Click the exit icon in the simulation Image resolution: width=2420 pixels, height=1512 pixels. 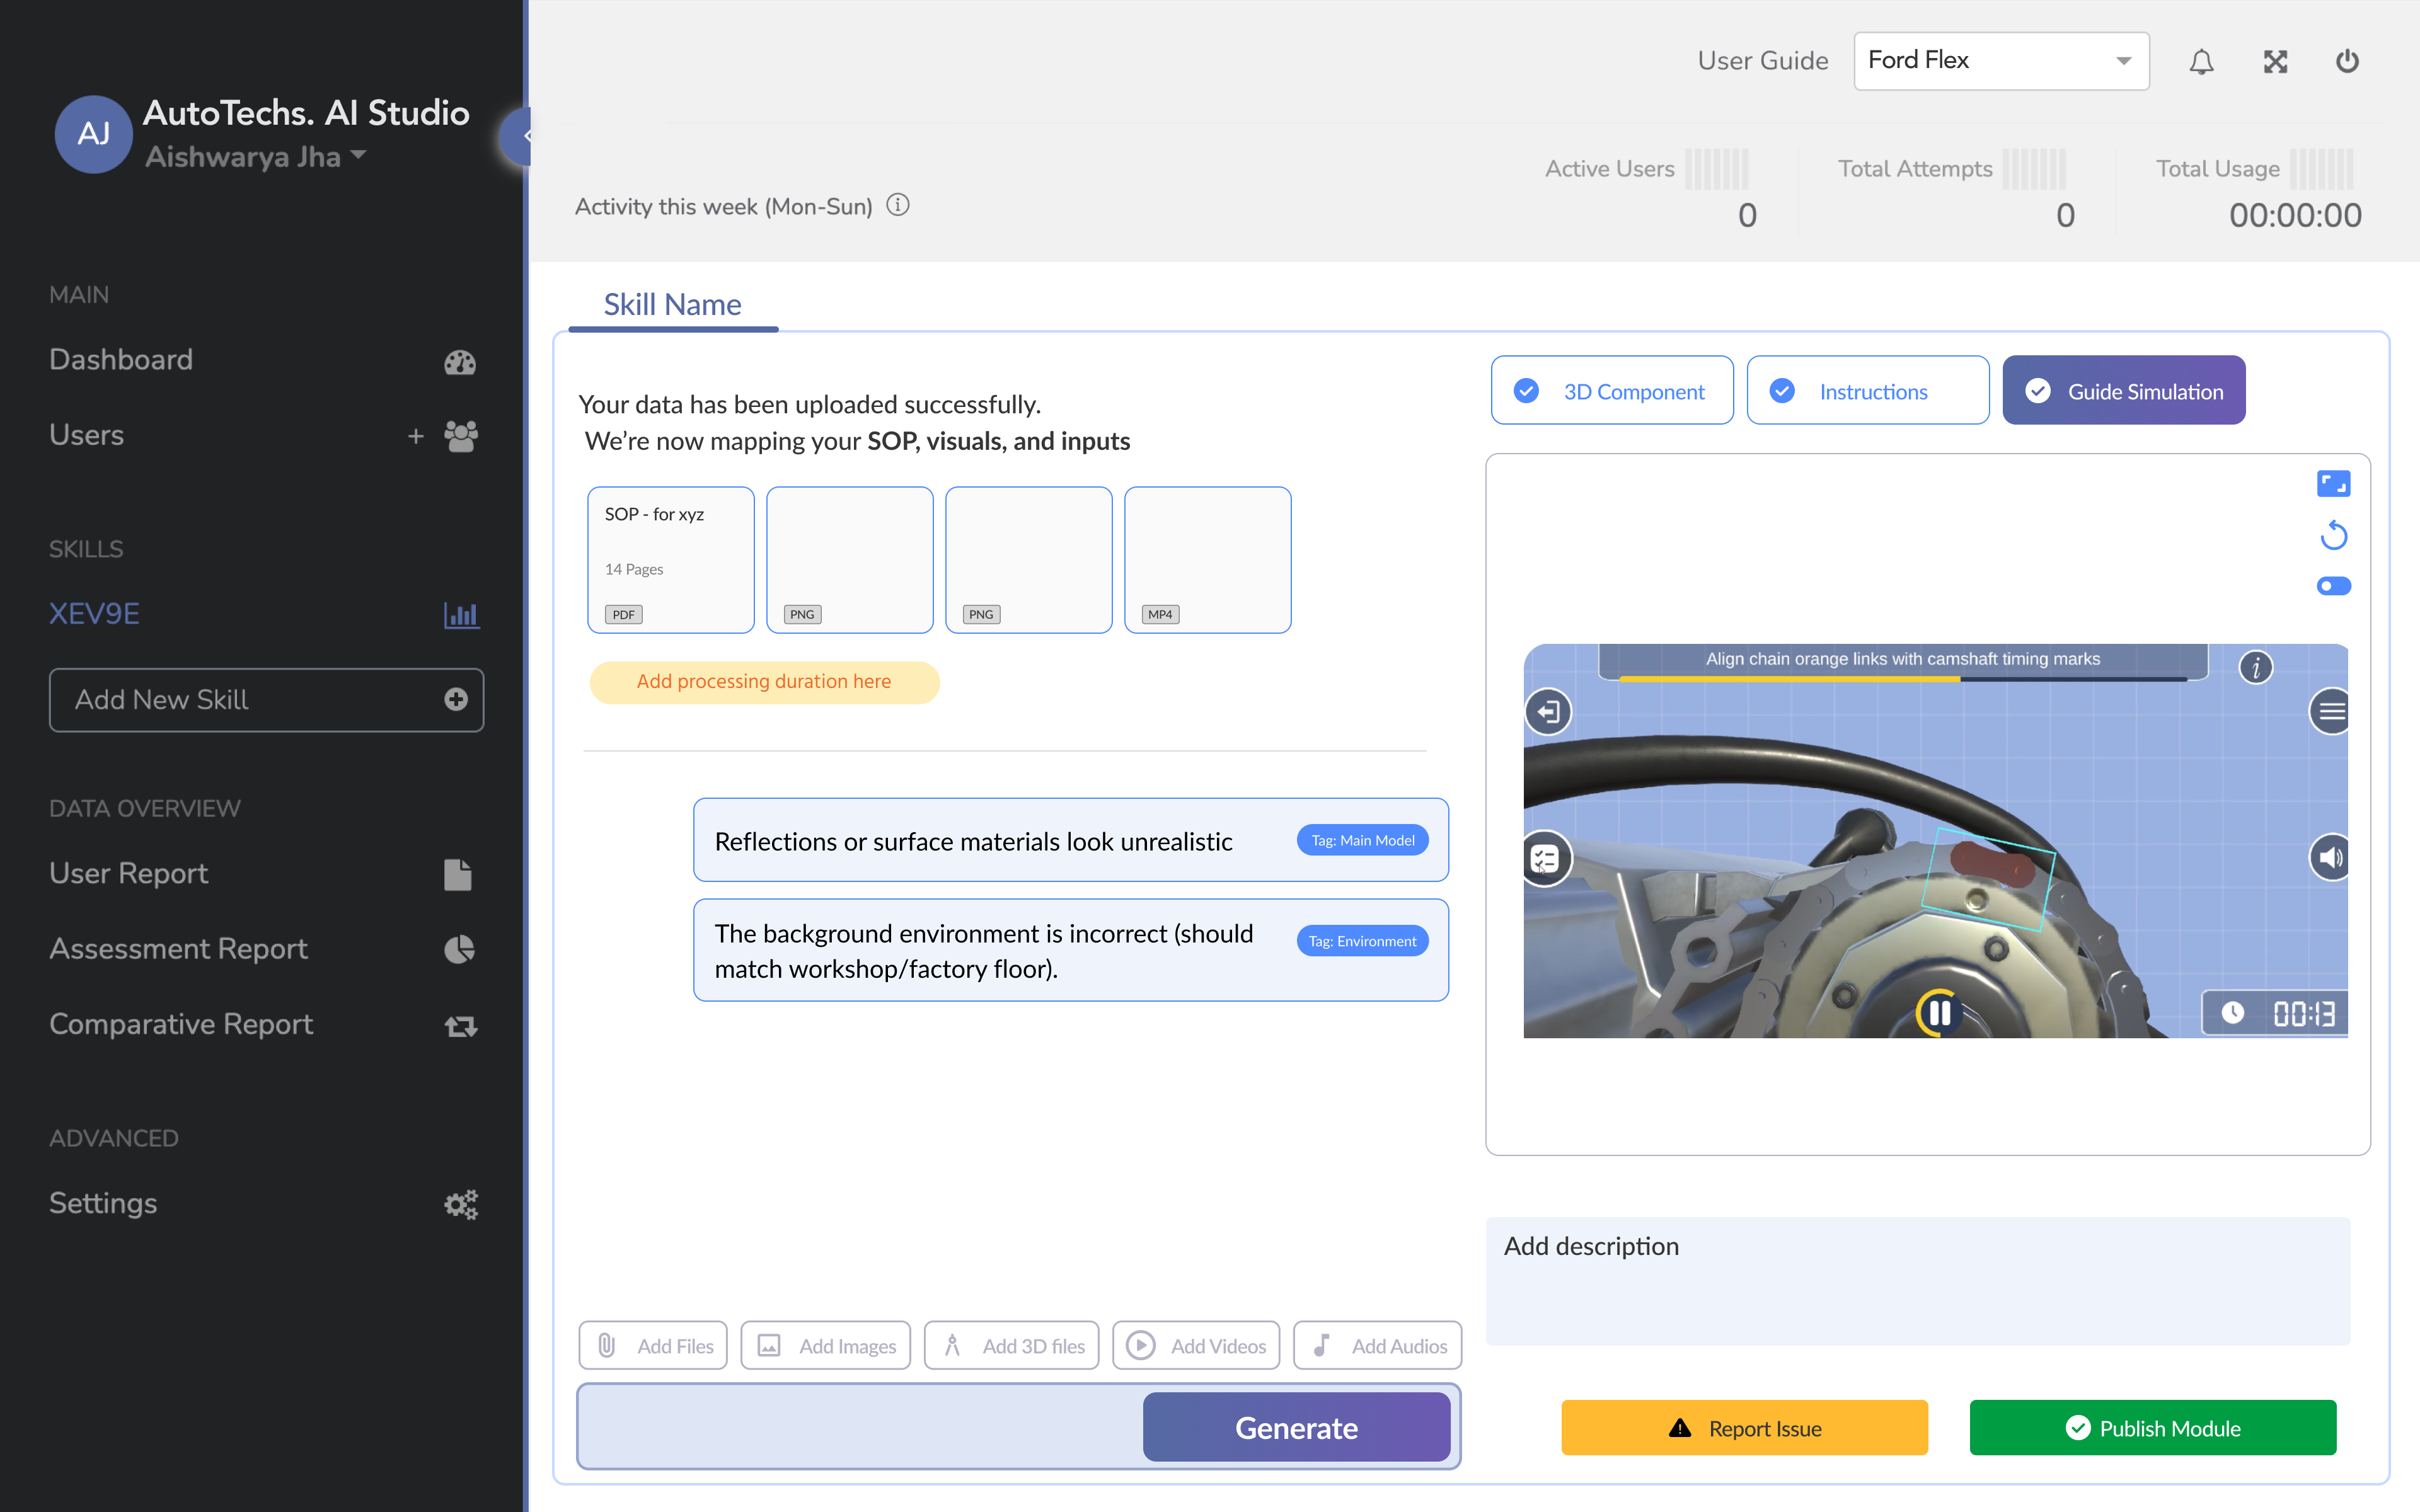pos(1548,712)
